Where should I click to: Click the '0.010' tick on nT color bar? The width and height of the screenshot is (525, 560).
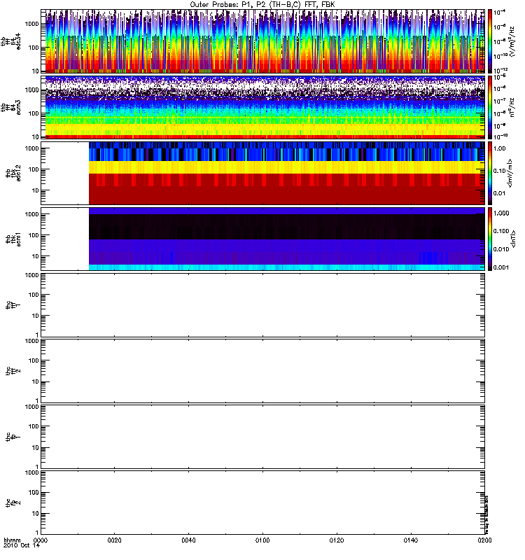[501, 249]
